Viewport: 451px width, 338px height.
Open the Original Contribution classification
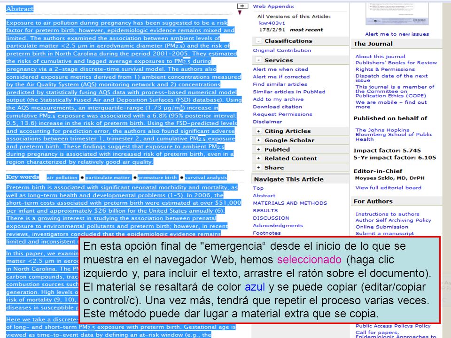282,50
